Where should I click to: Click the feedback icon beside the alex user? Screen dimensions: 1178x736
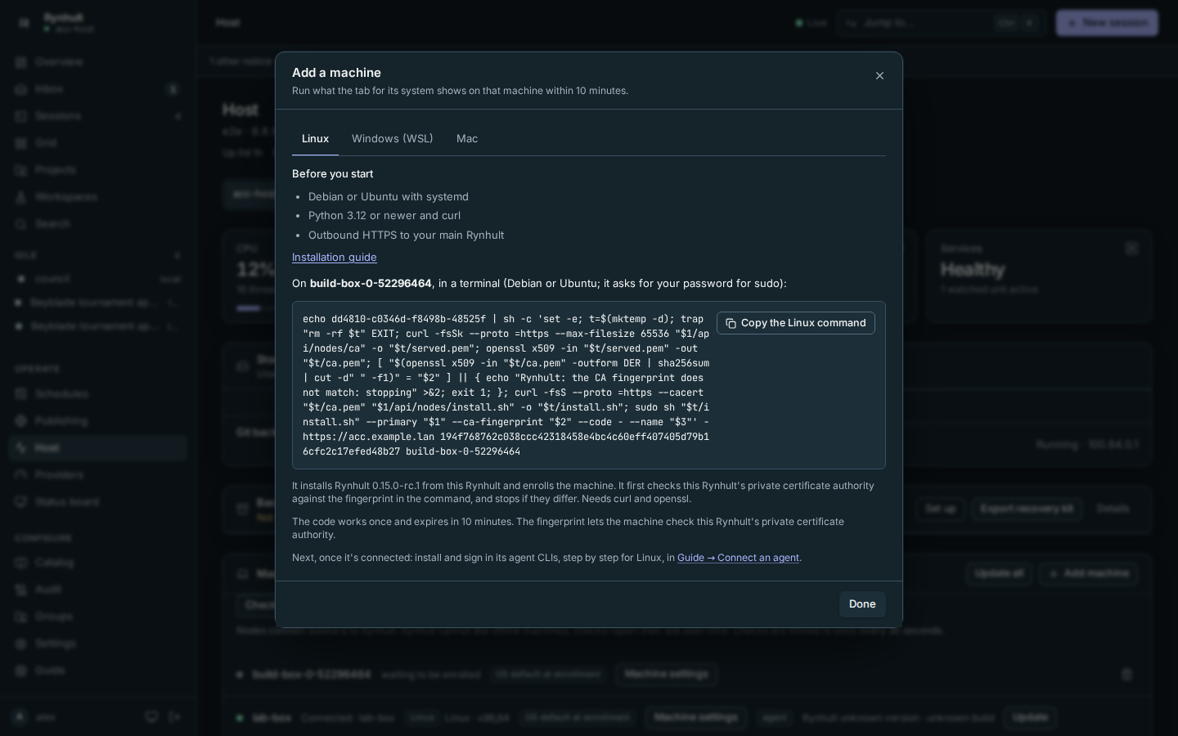(151, 717)
